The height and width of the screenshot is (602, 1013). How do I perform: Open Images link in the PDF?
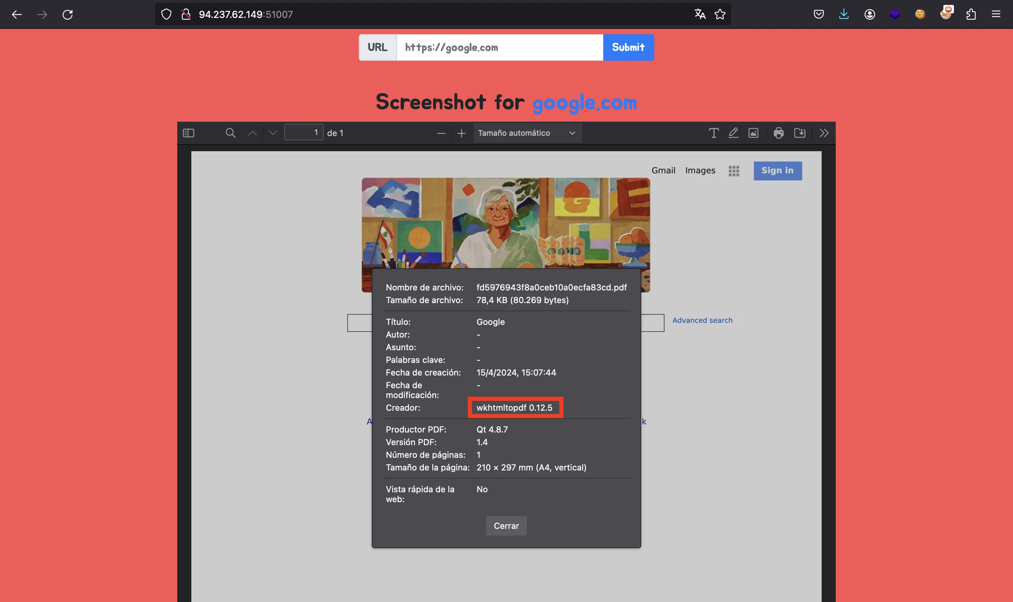pos(700,171)
